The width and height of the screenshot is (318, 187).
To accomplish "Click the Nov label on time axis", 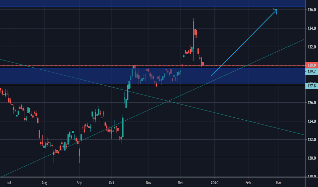I will tap(149, 183).
